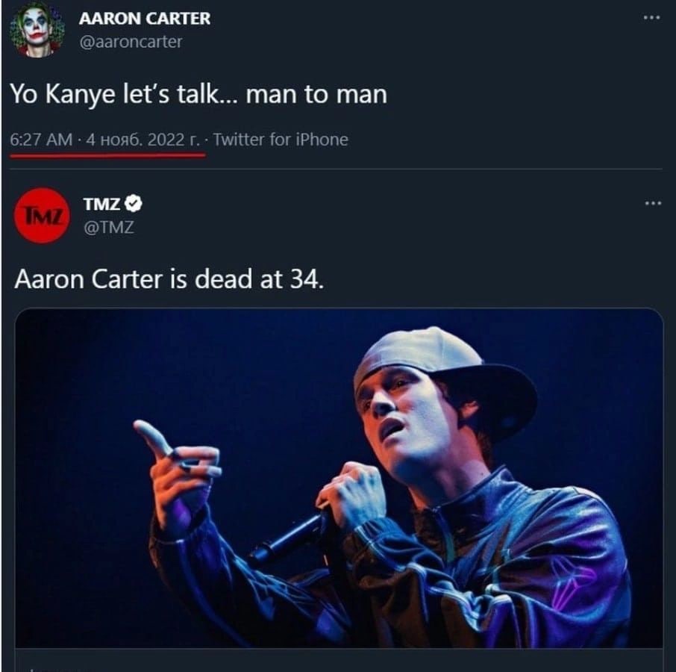
Task: Click the @aaroncarter handle
Action: point(130,42)
